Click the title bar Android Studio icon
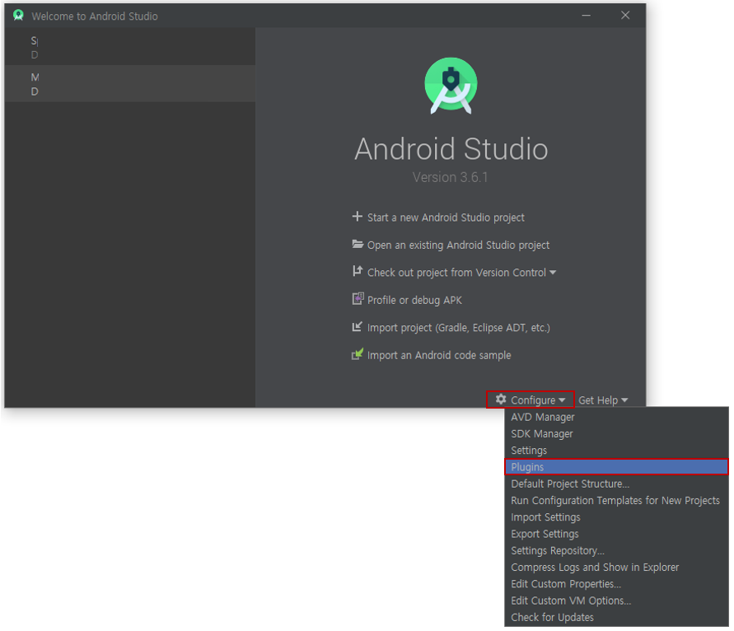This screenshot has height=631, width=734. [18, 16]
